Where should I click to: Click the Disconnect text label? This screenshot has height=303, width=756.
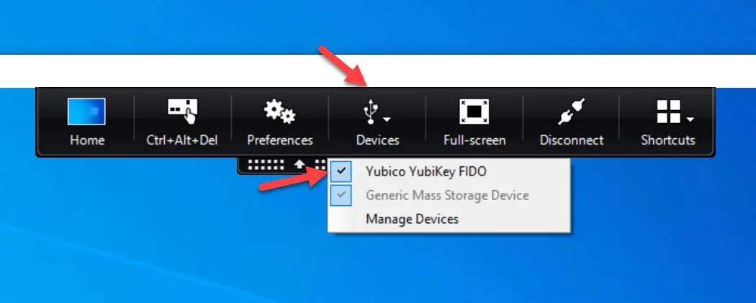coord(572,140)
